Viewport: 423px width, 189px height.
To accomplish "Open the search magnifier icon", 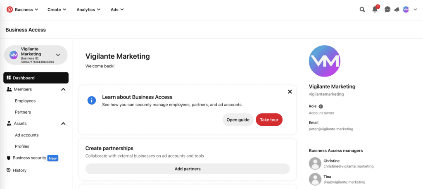I will point(362,10).
